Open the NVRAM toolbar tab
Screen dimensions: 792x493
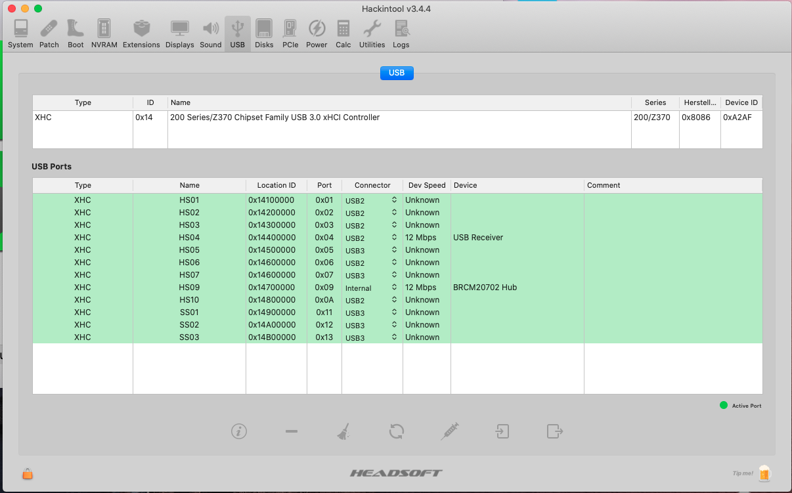coord(104,33)
